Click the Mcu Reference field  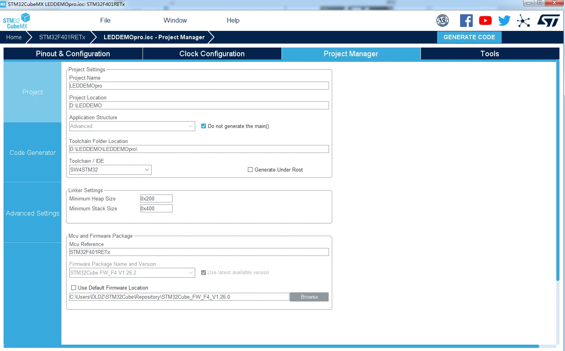pos(199,252)
